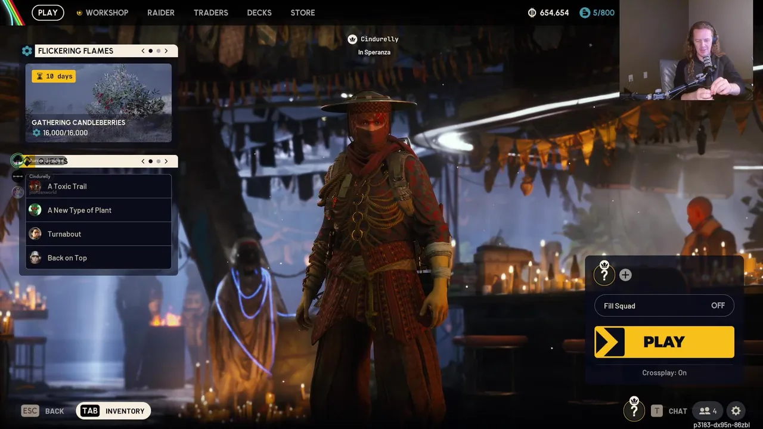The height and width of the screenshot is (429, 763).
Task: Click the bottom bar question-mark player icon
Action: (634, 410)
